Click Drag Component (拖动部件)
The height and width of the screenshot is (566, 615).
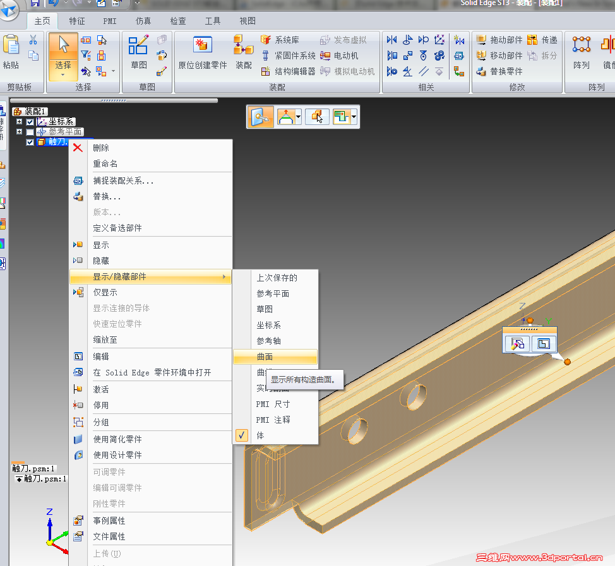coord(499,40)
